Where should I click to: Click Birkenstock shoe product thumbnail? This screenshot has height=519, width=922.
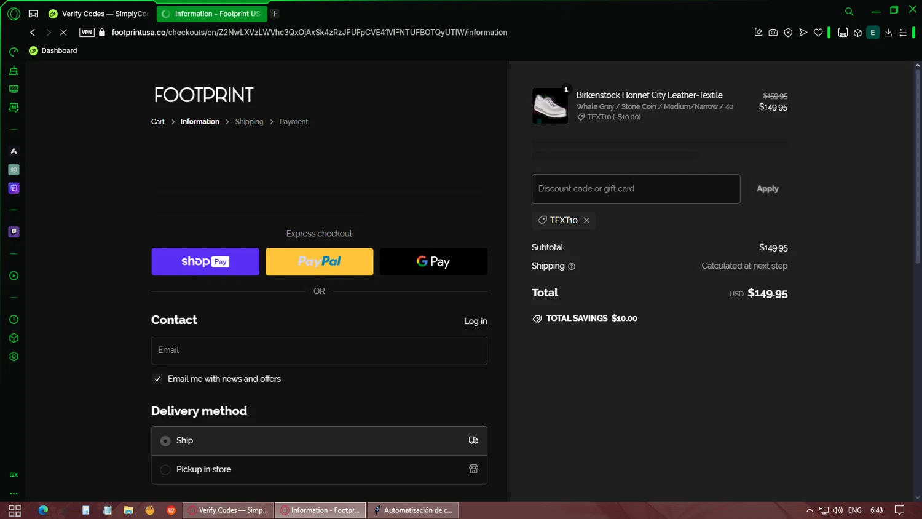coord(550,106)
